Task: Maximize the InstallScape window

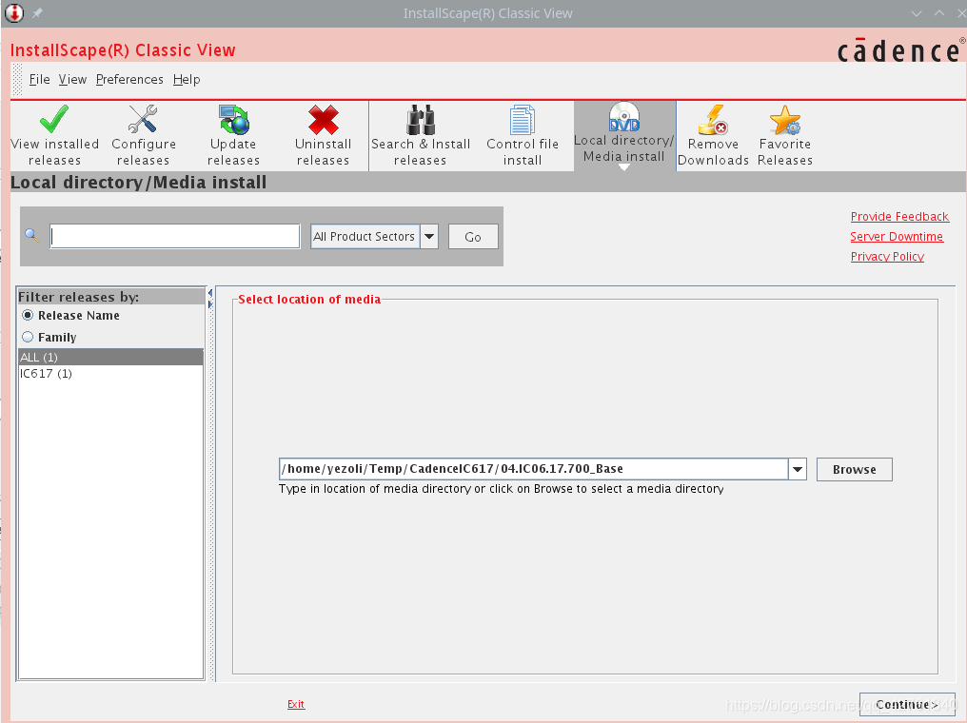Action: tap(939, 13)
